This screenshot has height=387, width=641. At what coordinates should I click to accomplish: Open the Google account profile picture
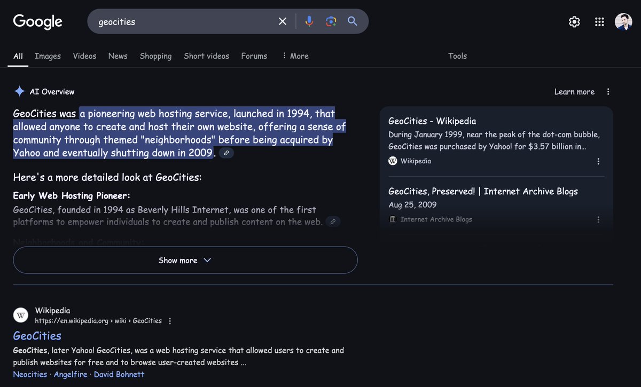(x=623, y=22)
